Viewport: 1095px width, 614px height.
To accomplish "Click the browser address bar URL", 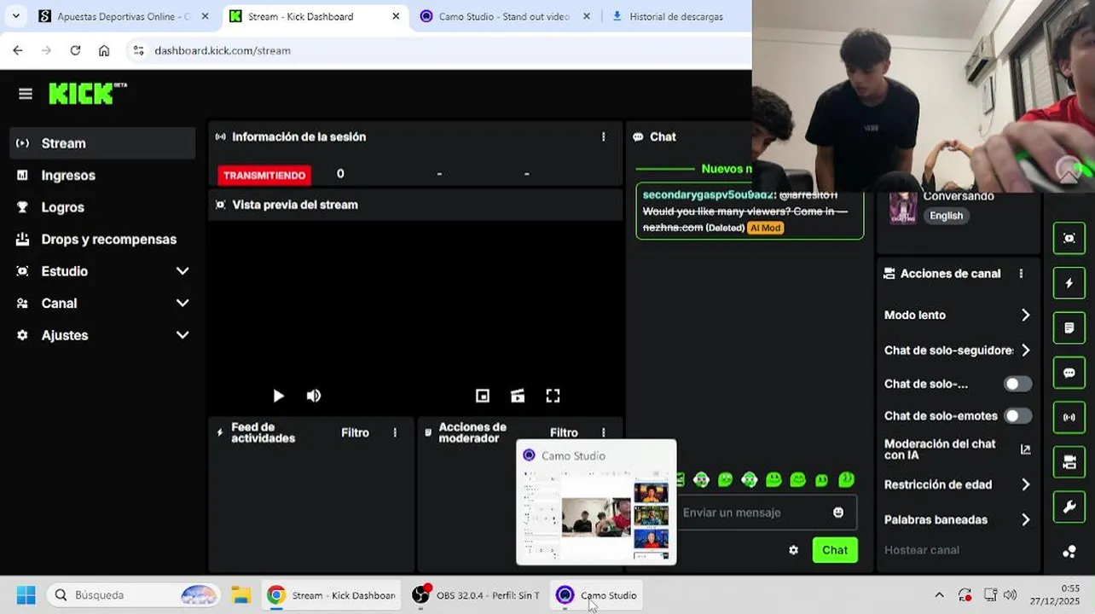I will (x=223, y=50).
